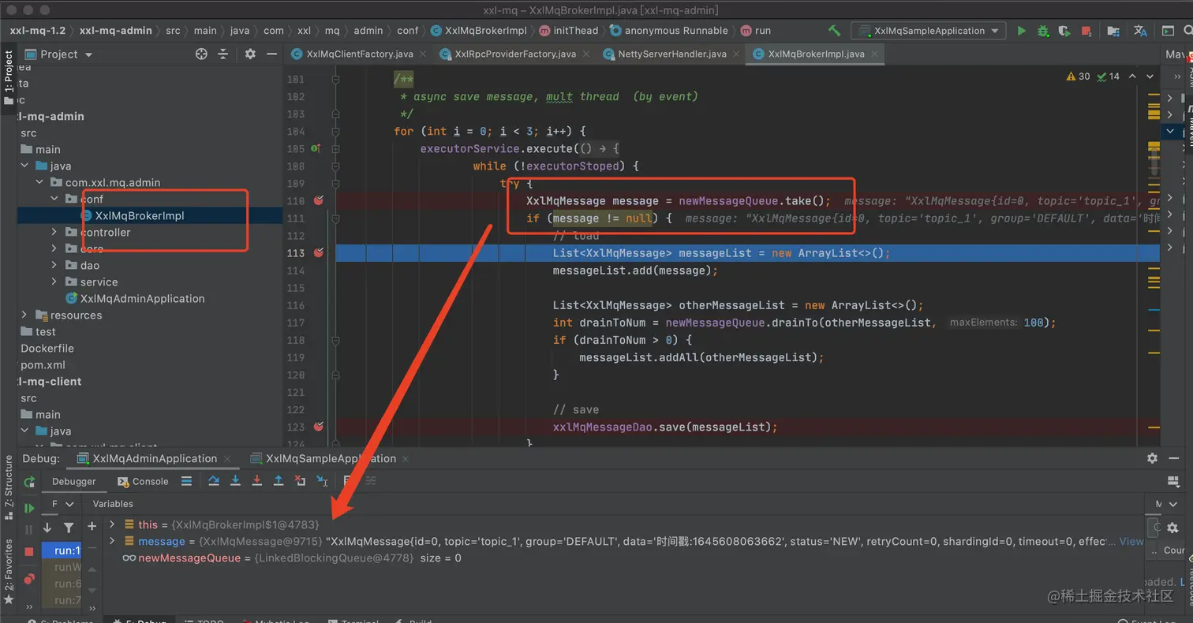Screen dimensions: 1193x623
Task: Select the pom.xml file in the project tree
Action: click(43, 364)
